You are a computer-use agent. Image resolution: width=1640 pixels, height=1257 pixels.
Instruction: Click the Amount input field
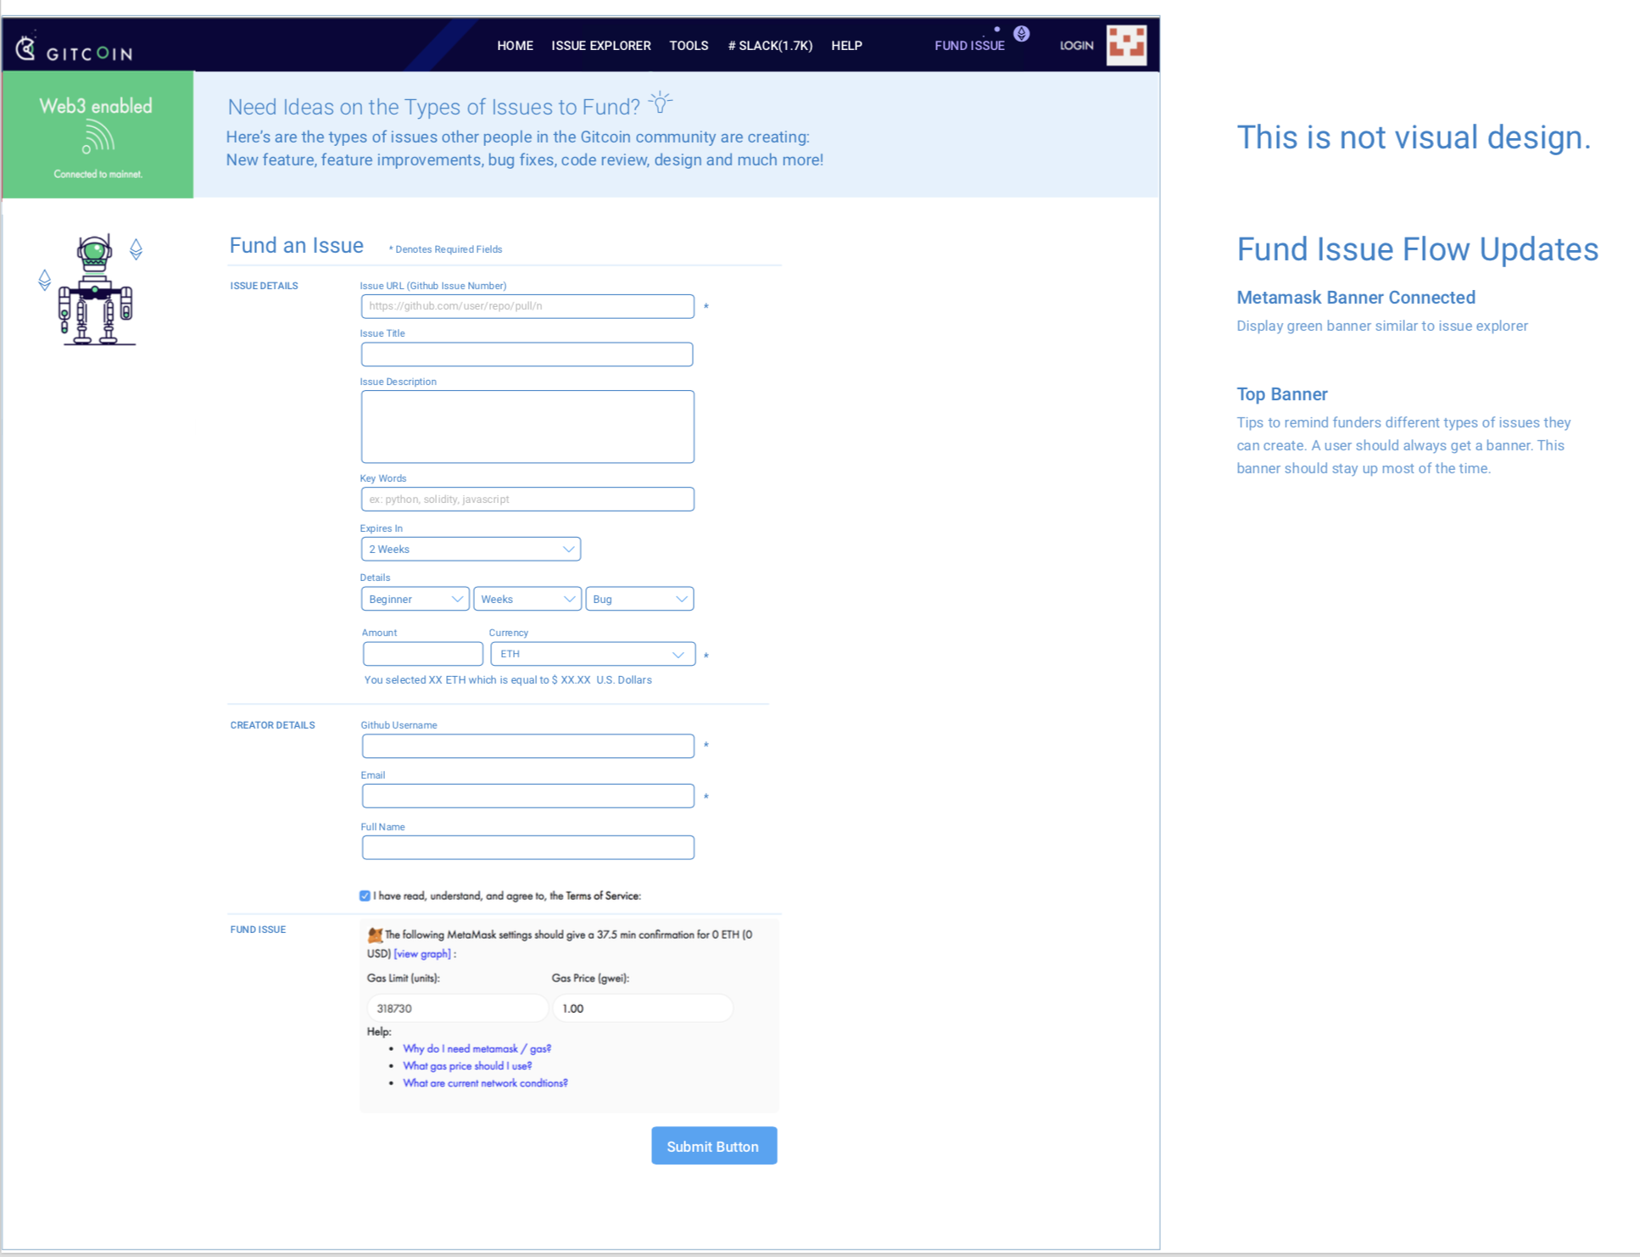[422, 653]
